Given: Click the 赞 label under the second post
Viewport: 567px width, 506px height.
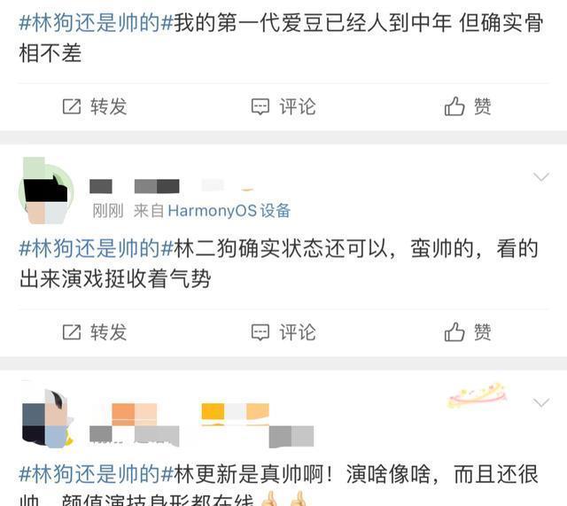Looking at the screenshot, I should point(482,332).
